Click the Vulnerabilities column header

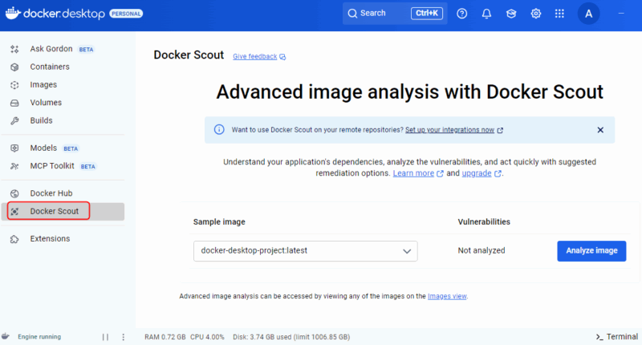[484, 221]
